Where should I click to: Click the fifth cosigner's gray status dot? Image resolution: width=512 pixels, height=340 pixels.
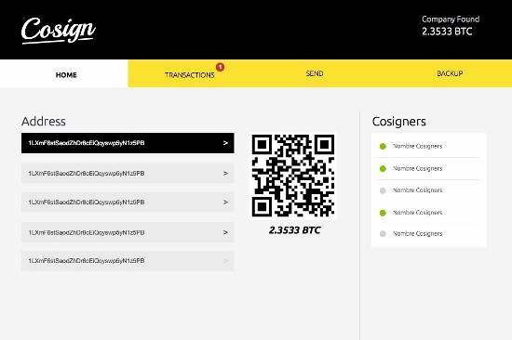click(383, 234)
